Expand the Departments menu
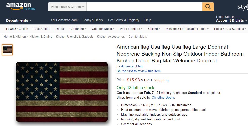248x129 pixels. (19, 20)
